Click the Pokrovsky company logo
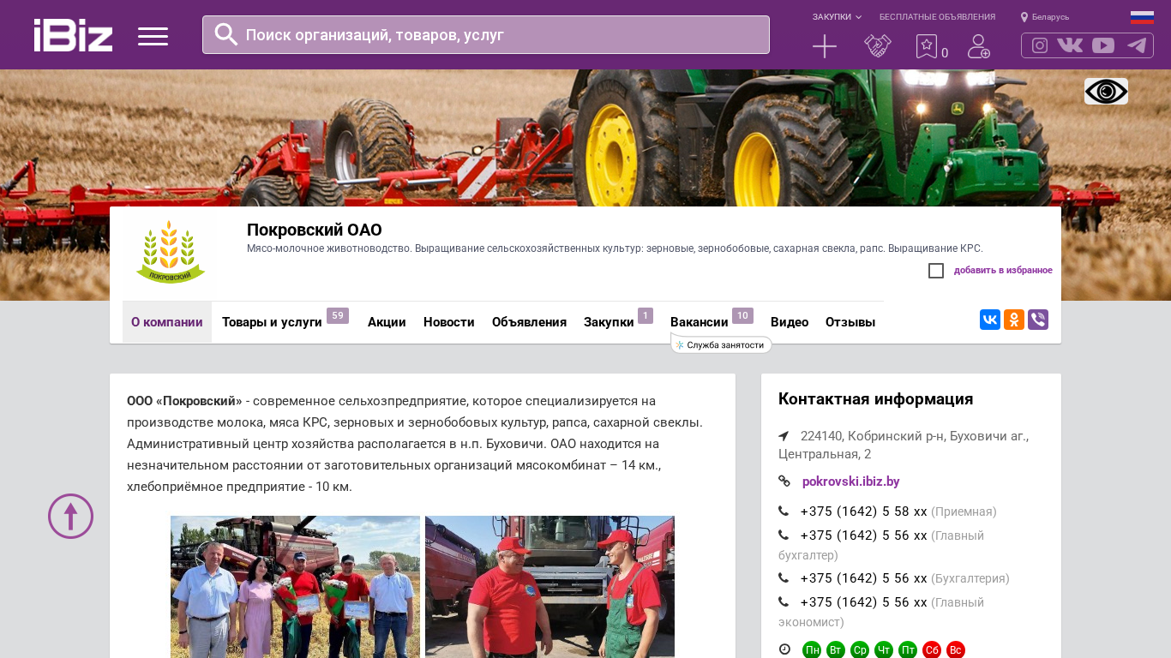1171x658 pixels. (171, 253)
